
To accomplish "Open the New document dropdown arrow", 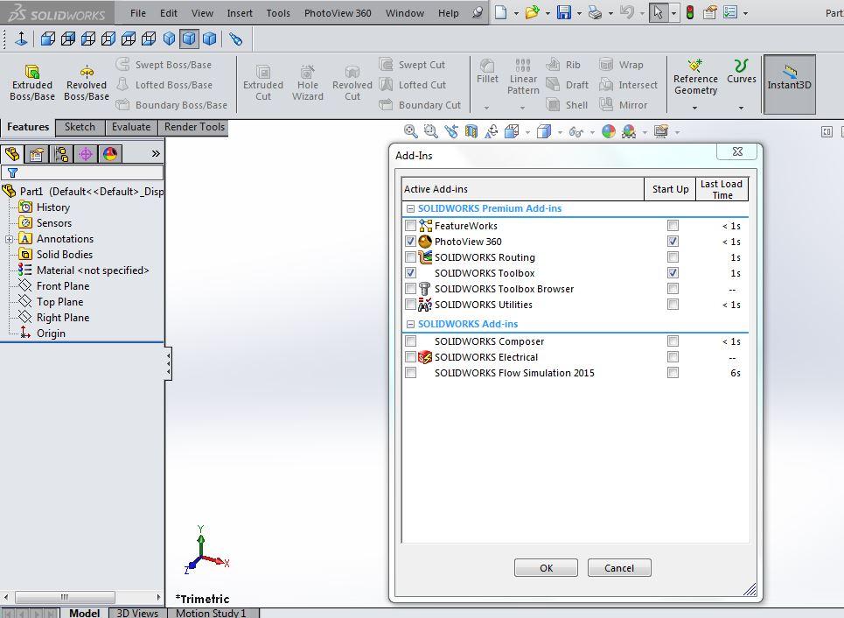I will (516, 13).
